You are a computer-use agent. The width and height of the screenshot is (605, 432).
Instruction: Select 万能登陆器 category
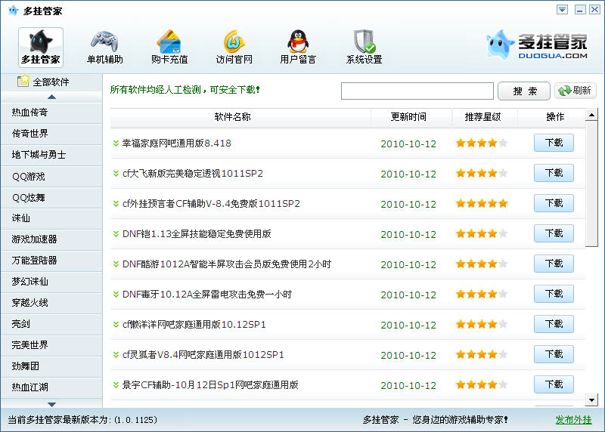tap(51, 261)
